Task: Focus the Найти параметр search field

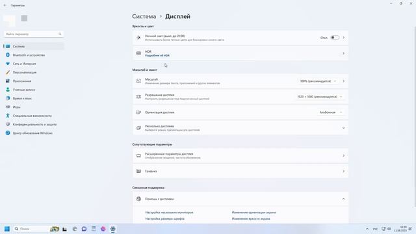Action: [x=34, y=34]
